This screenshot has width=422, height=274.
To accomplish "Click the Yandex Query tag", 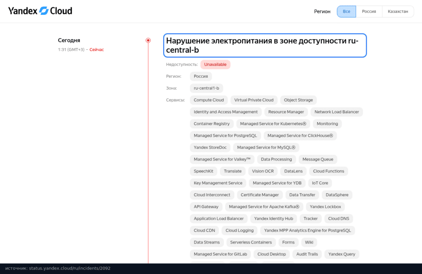I will click(x=342, y=253).
